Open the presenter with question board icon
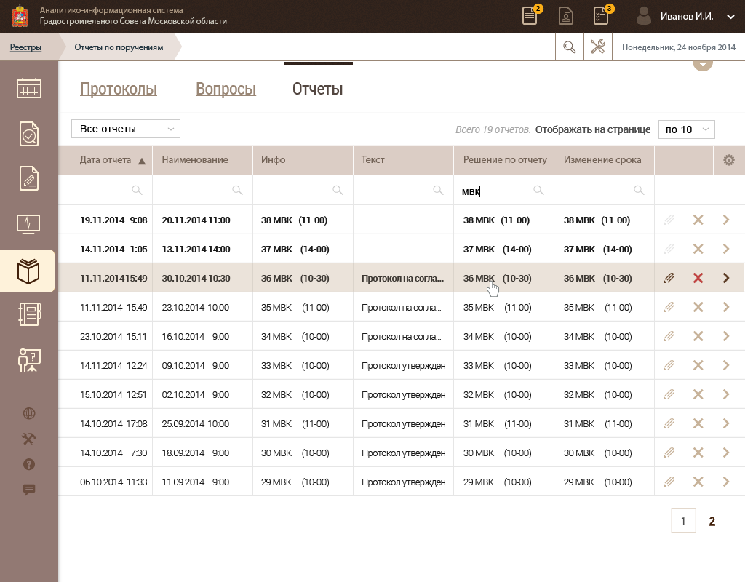Viewport: 745px width, 582px height. tap(29, 360)
